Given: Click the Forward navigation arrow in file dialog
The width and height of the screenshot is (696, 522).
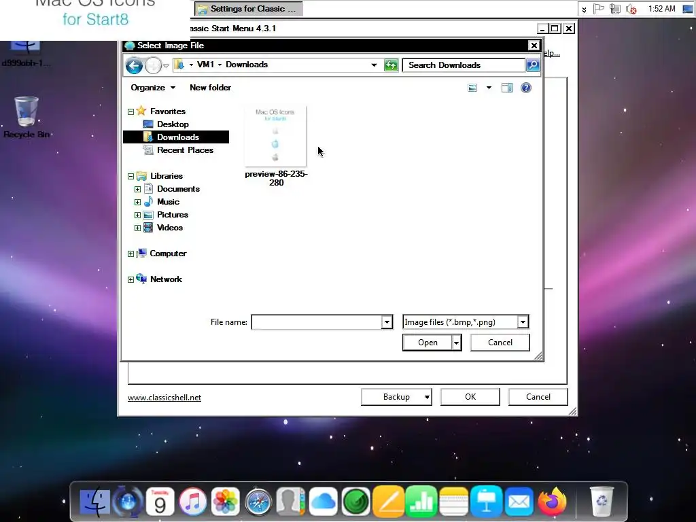Looking at the screenshot, I should tap(153, 66).
